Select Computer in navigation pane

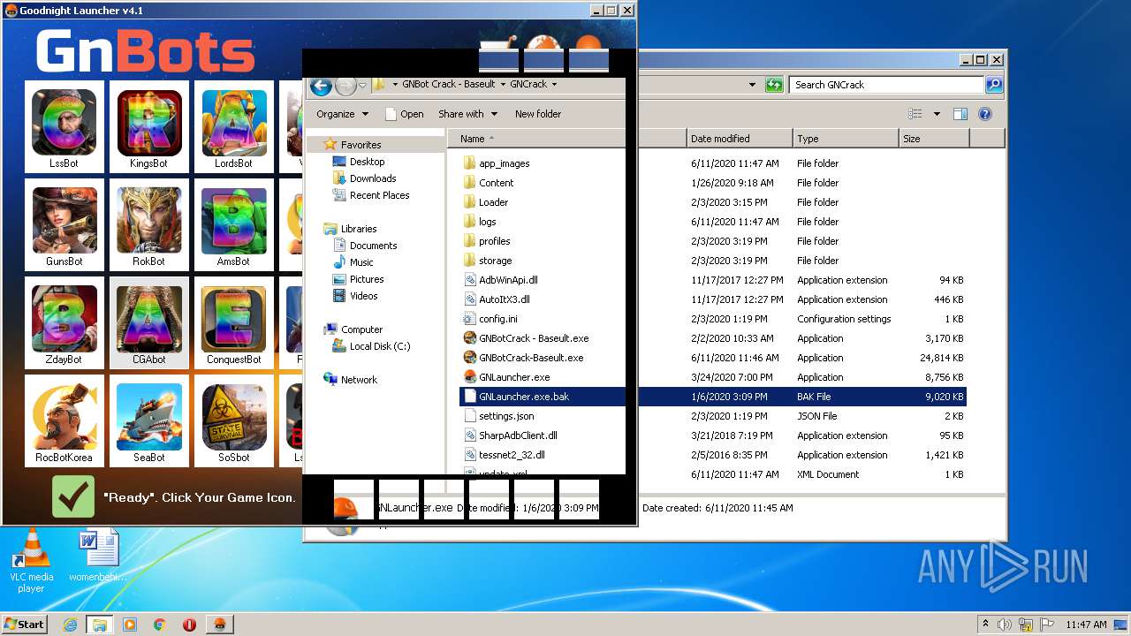(x=361, y=329)
